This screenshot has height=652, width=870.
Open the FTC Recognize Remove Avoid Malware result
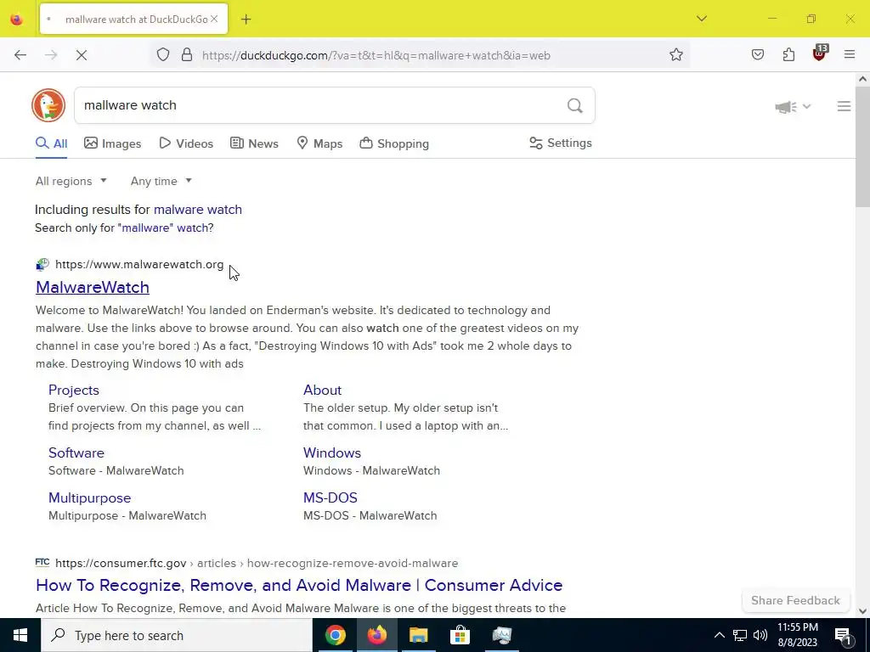(299, 586)
